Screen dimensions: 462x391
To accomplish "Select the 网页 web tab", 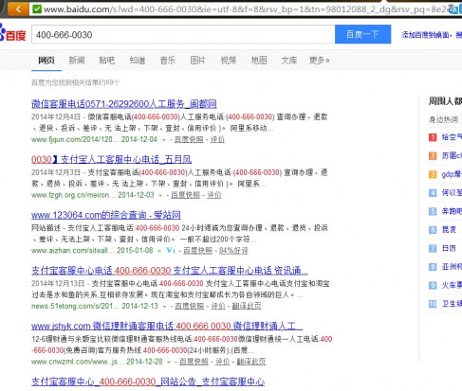I will [x=46, y=60].
